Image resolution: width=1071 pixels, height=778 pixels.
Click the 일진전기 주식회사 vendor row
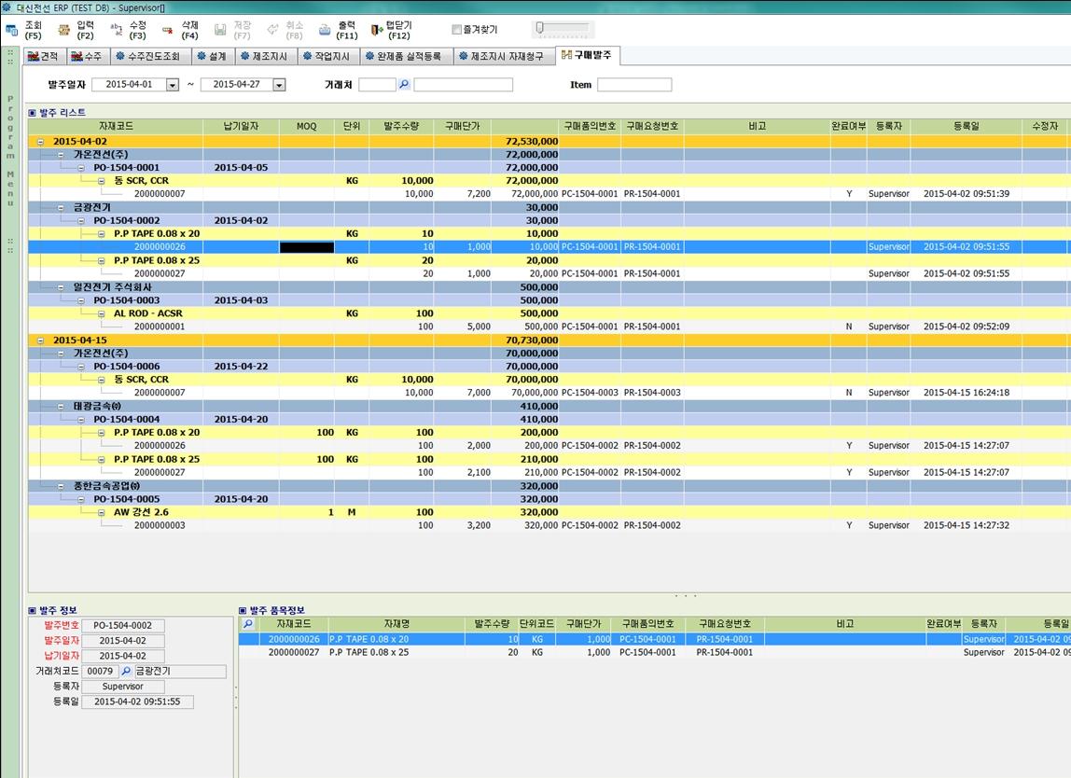point(549,287)
